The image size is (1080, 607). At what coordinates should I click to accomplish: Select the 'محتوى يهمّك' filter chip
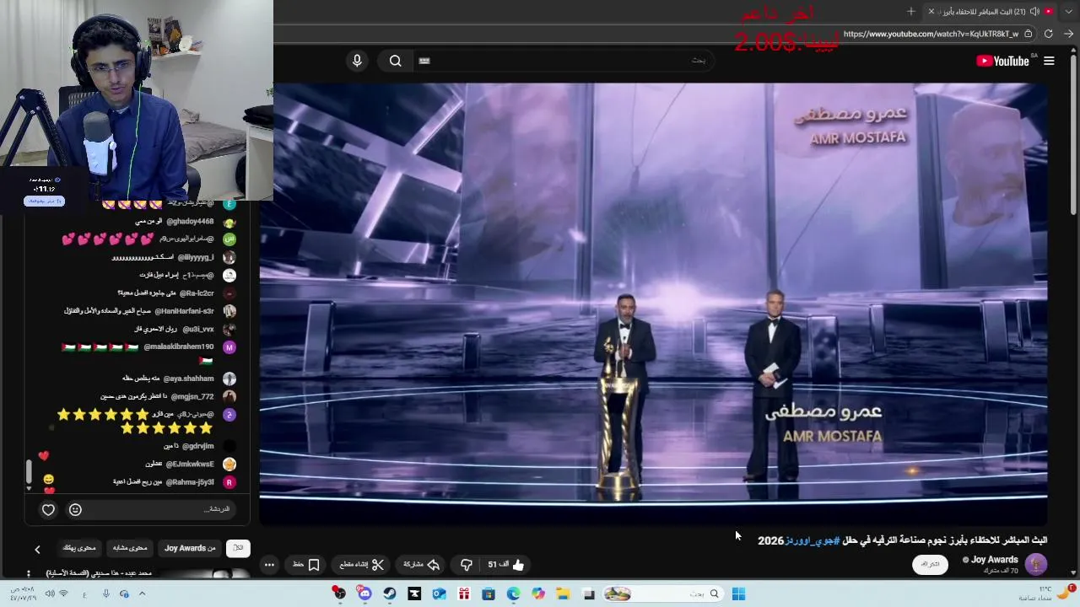click(x=79, y=548)
